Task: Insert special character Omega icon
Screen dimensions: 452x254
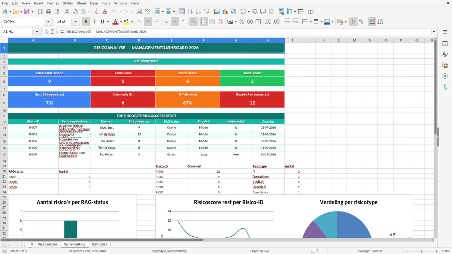Action: coord(243,12)
